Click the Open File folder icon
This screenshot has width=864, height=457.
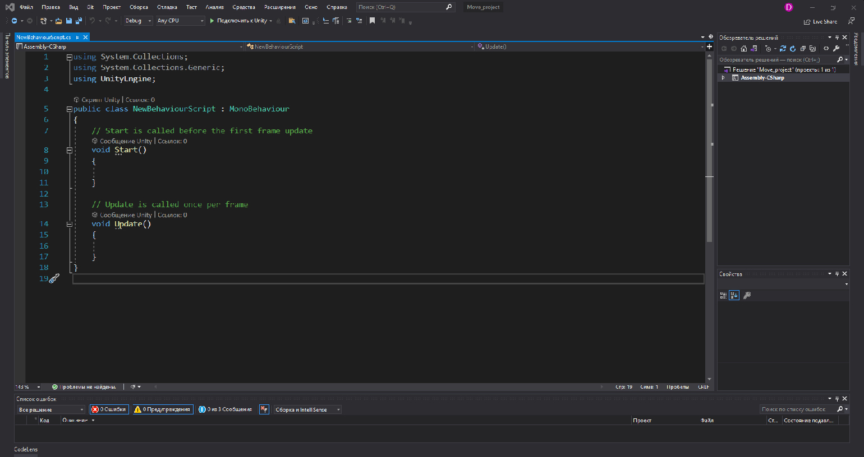coord(58,21)
